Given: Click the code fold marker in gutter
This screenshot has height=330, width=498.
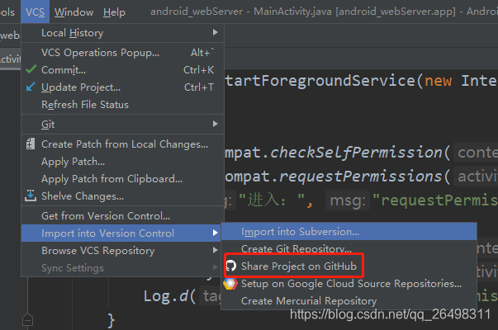Looking at the screenshot, I should [x=27, y=319].
